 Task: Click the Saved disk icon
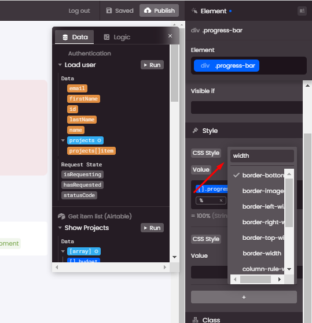click(x=109, y=10)
